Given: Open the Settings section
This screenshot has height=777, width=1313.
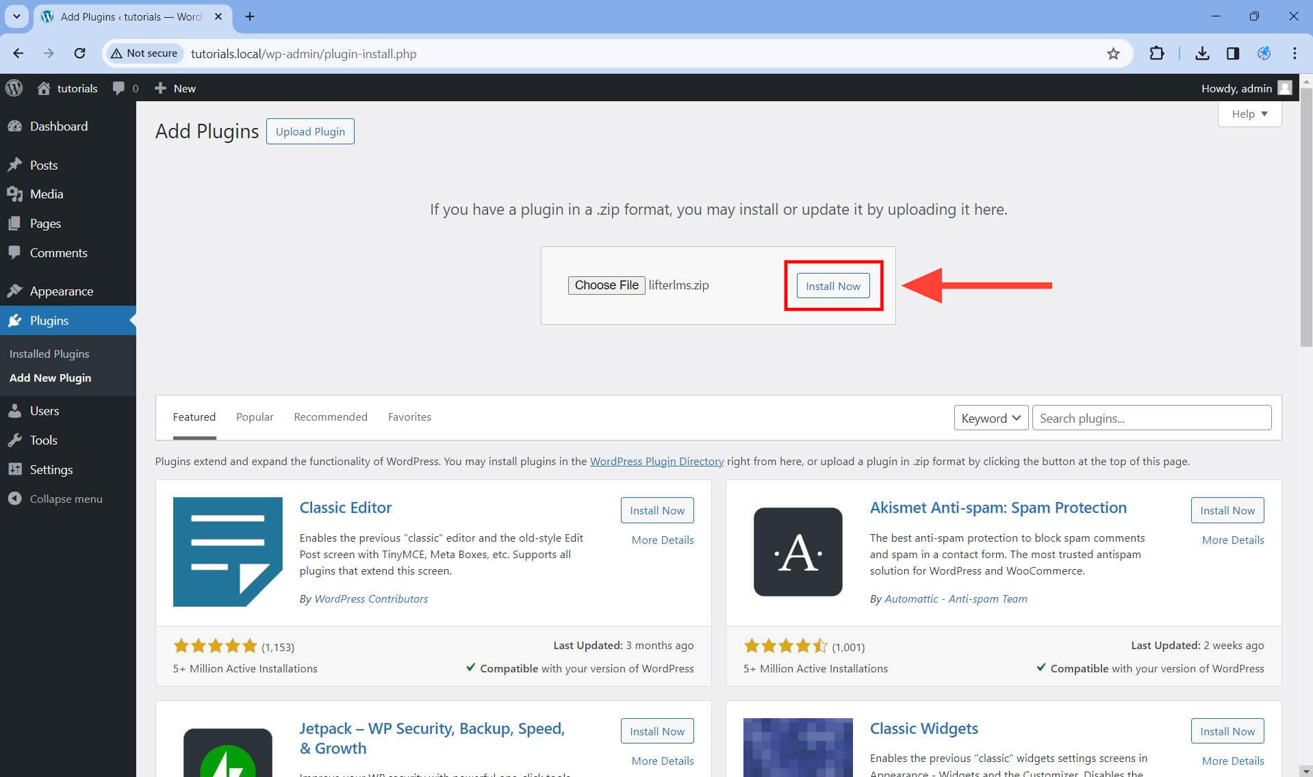Looking at the screenshot, I should (x=51, y=469).
